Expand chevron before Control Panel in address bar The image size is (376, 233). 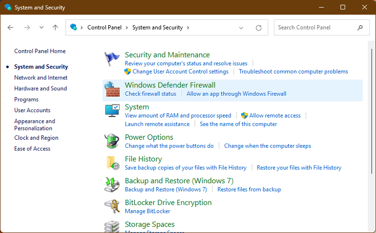click(x=82, y=28)
